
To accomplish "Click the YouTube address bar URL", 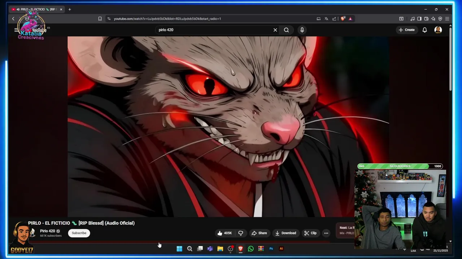I will coord(167,19).
